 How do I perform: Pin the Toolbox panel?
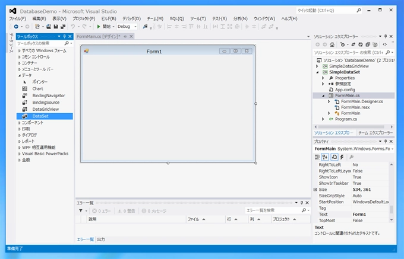click(64, 37)
